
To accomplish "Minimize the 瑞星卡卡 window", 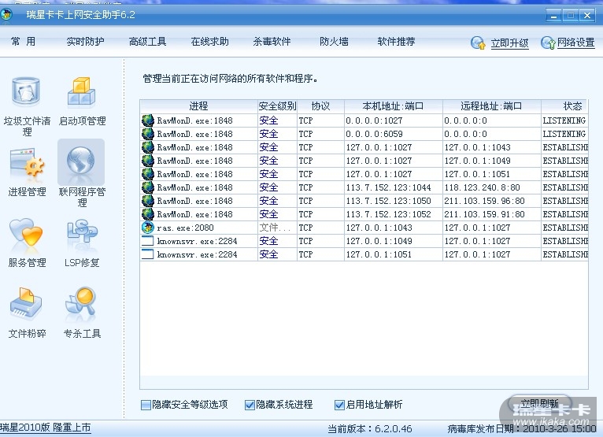I will [553, 16].
